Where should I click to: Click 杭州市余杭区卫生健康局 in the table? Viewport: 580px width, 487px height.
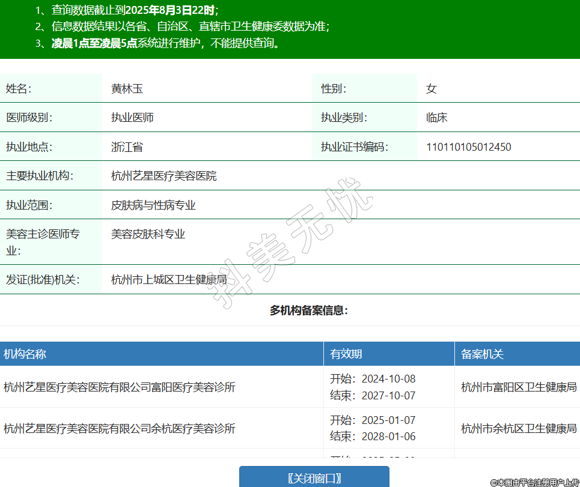(x=518, y=428)
